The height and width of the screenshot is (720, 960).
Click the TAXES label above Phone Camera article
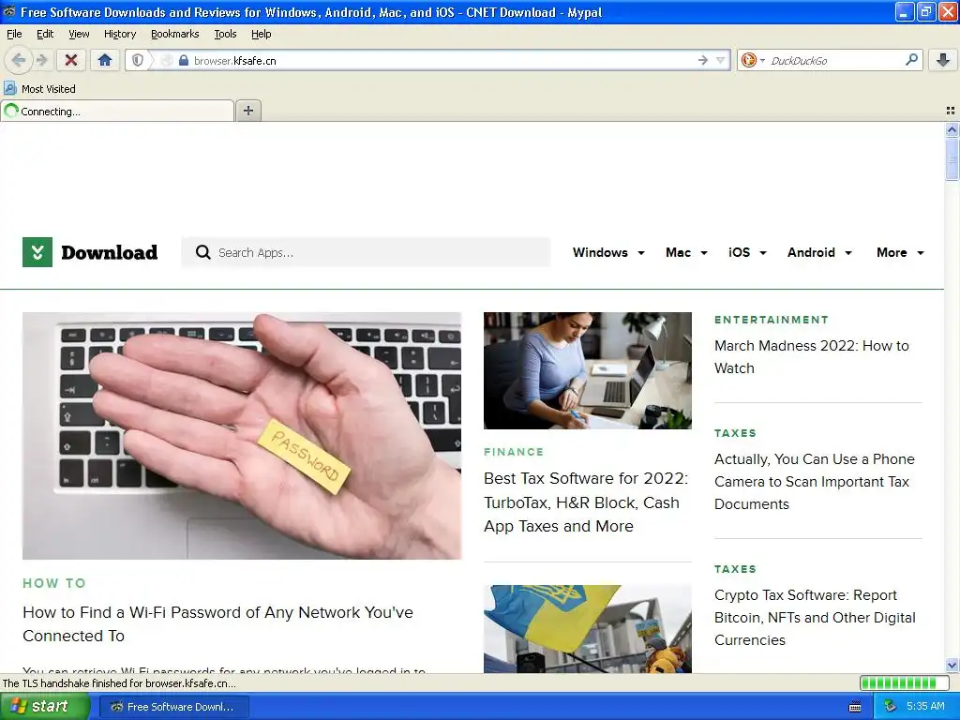[735, 433]
